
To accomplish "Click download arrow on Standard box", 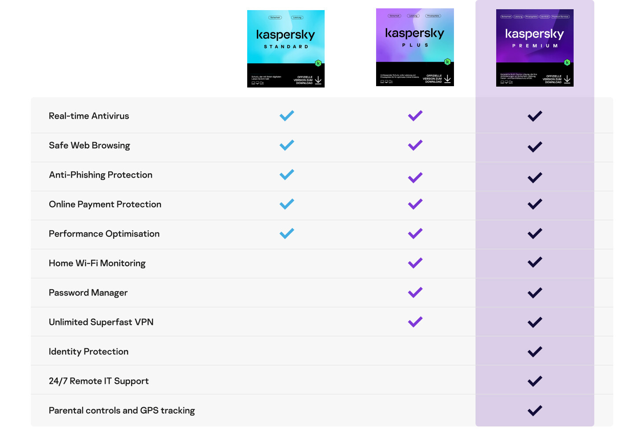I will click(318, 80).
